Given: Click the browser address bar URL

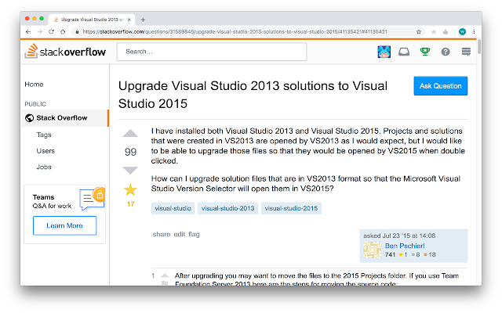Looking at the screenshot, I should (x=235, y=31).
